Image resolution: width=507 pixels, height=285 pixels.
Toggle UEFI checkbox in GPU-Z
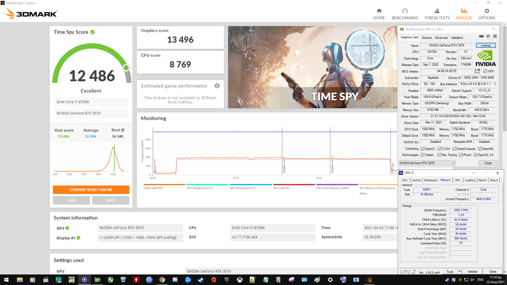(485, 71)
